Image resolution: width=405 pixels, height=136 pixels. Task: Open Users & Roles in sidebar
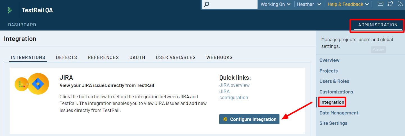334,81
